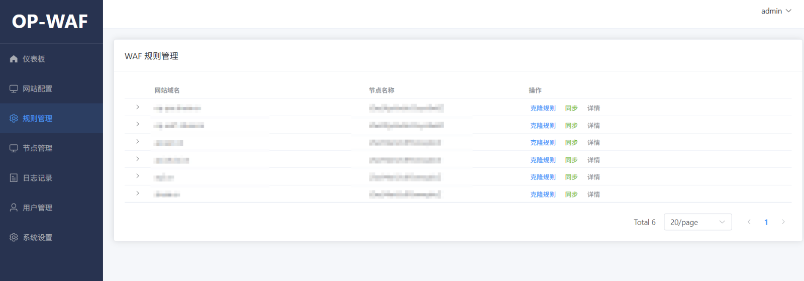This screenshot has width=804, height=281.
Task: Click the monitor icon beside 节点管理
Action: coord(14,148)
